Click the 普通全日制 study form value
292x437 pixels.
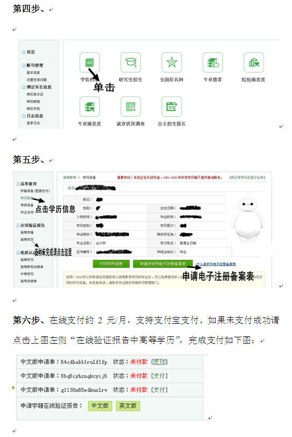(x=188, y=244)
